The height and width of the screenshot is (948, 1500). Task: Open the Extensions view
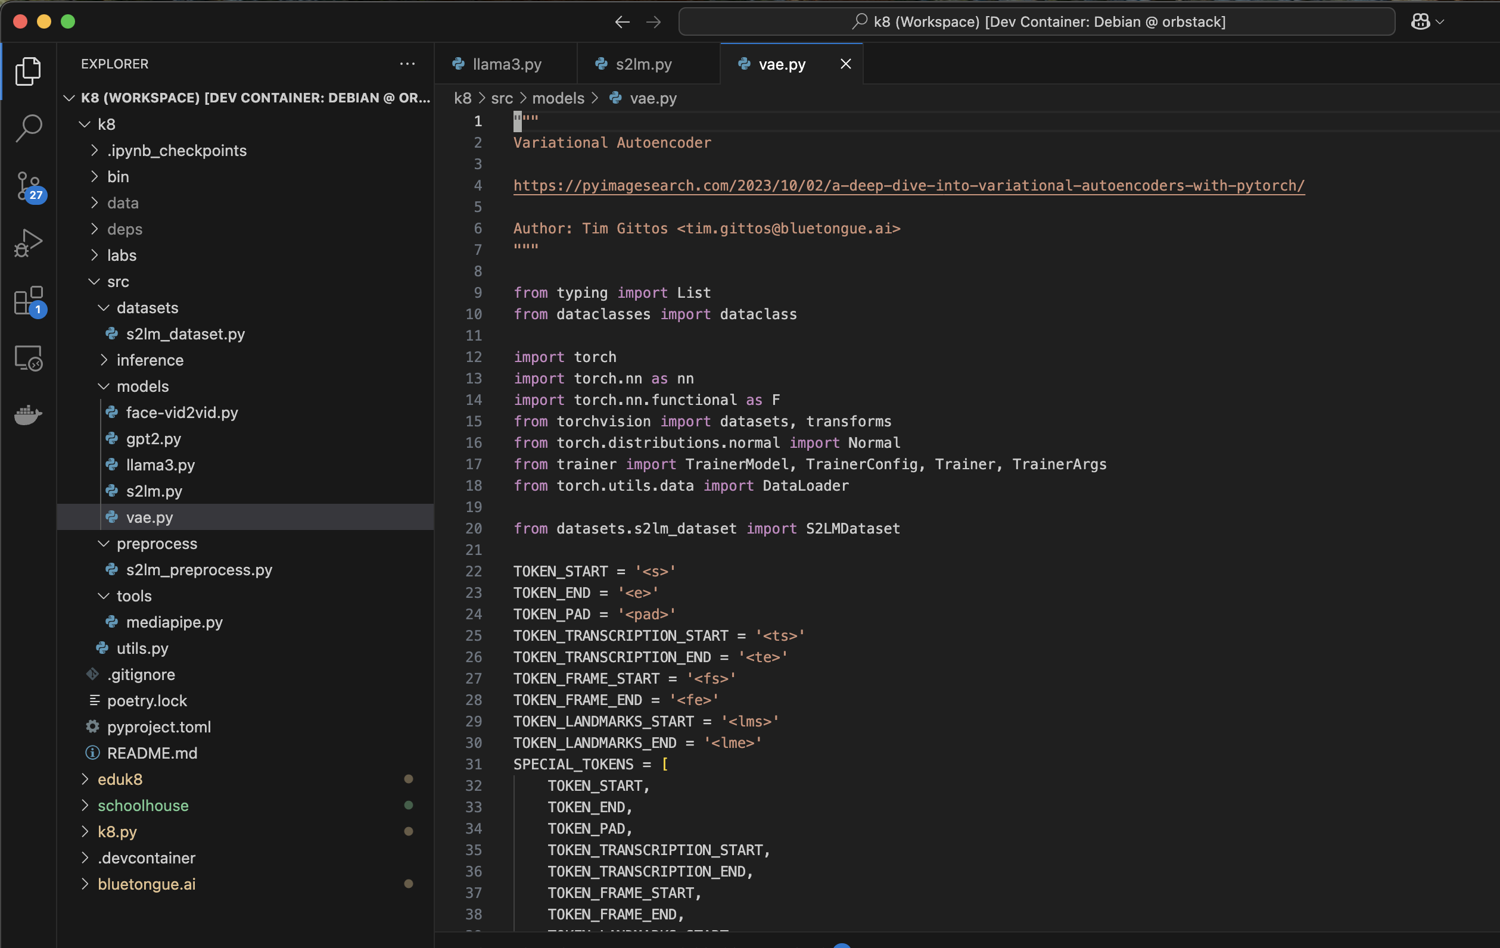28,302
